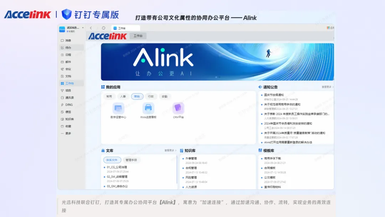The height and width of the screenshot is (217, 385).
Task: Click the Alink organization avatar
Action: point(62,29)
